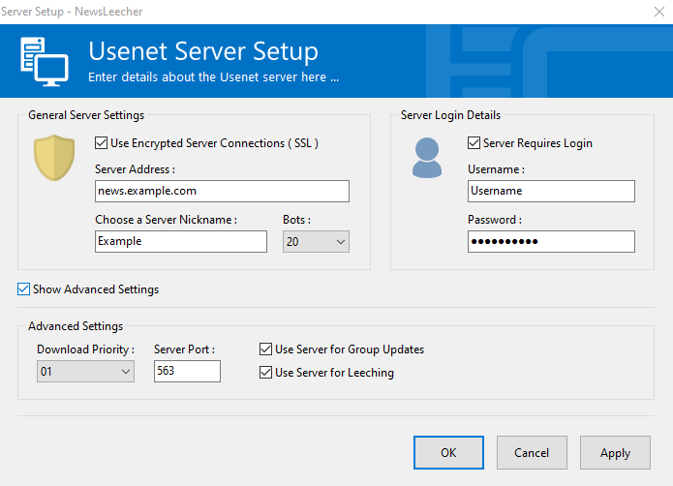The height and width of the screenshot is (486, 673).
Task: Close the Server Setup dialog window
Action: tap(647, 12)
